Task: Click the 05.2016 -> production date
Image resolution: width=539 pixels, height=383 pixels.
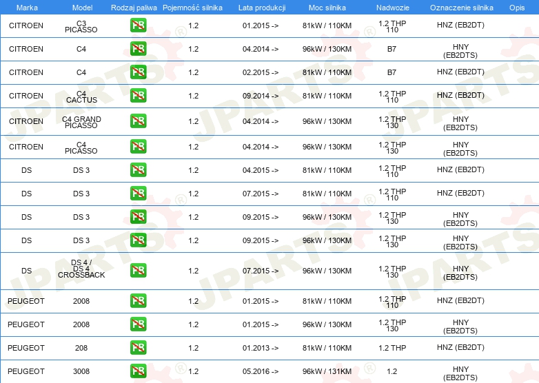Action: point(261,371)
